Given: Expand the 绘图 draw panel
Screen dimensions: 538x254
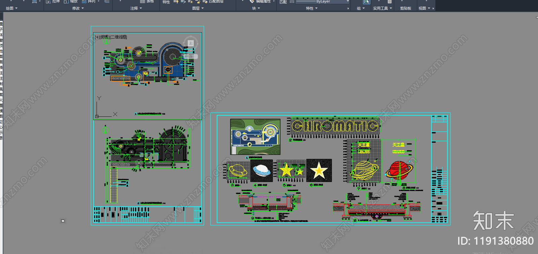Looking at the screenshot, I should tap(12, 8).
